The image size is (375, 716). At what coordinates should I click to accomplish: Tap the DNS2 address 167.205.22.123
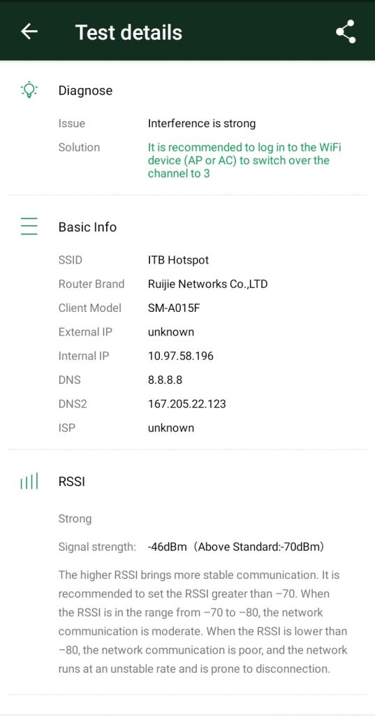(x=187, y=404)
